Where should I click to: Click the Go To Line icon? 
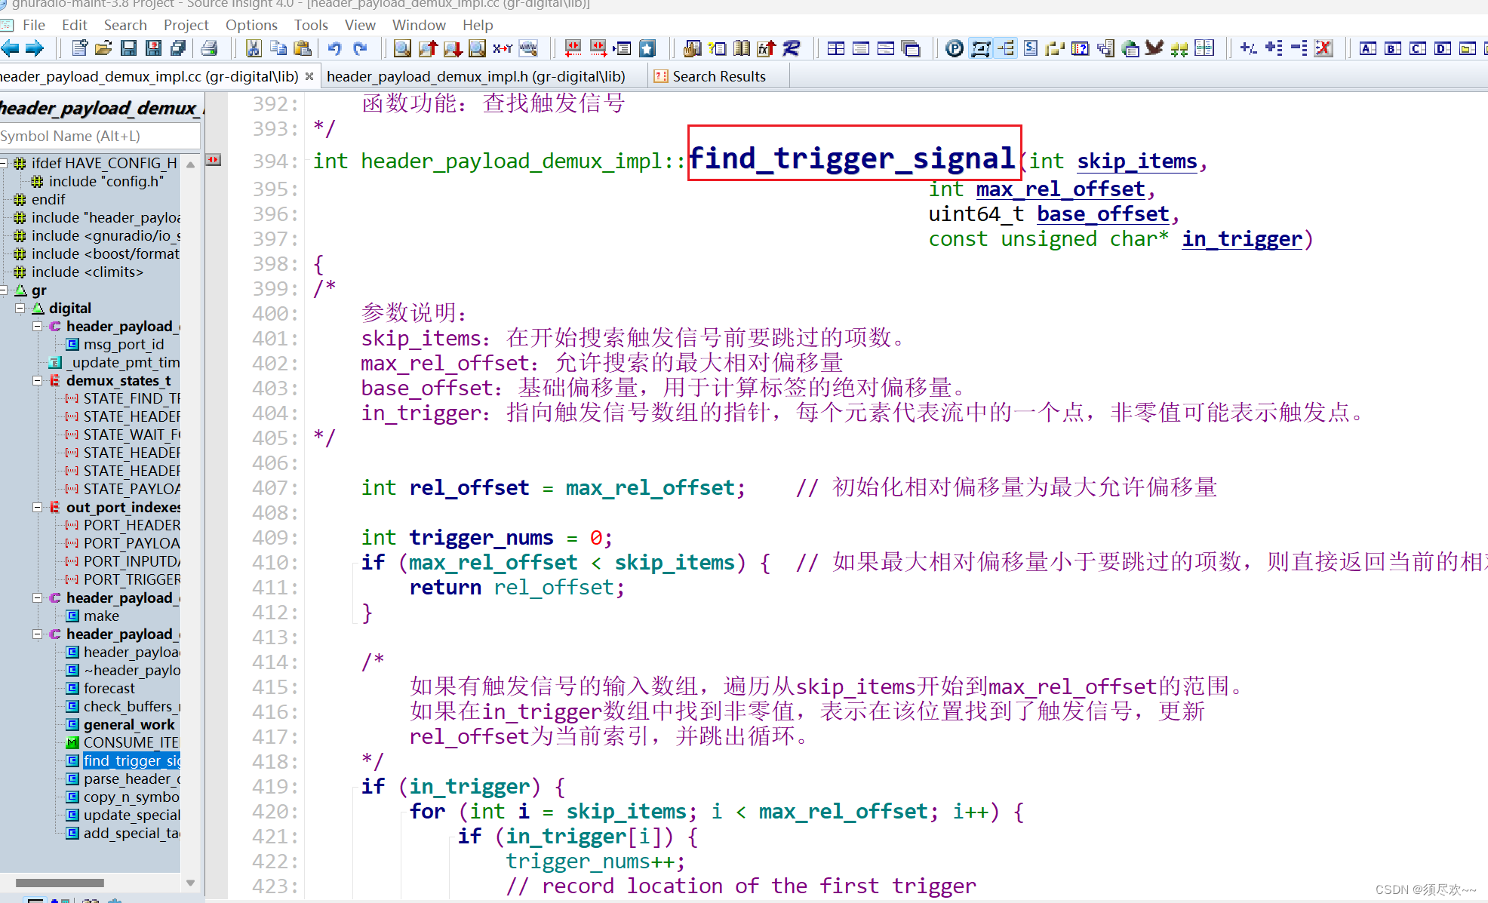(x=623, y=49)
